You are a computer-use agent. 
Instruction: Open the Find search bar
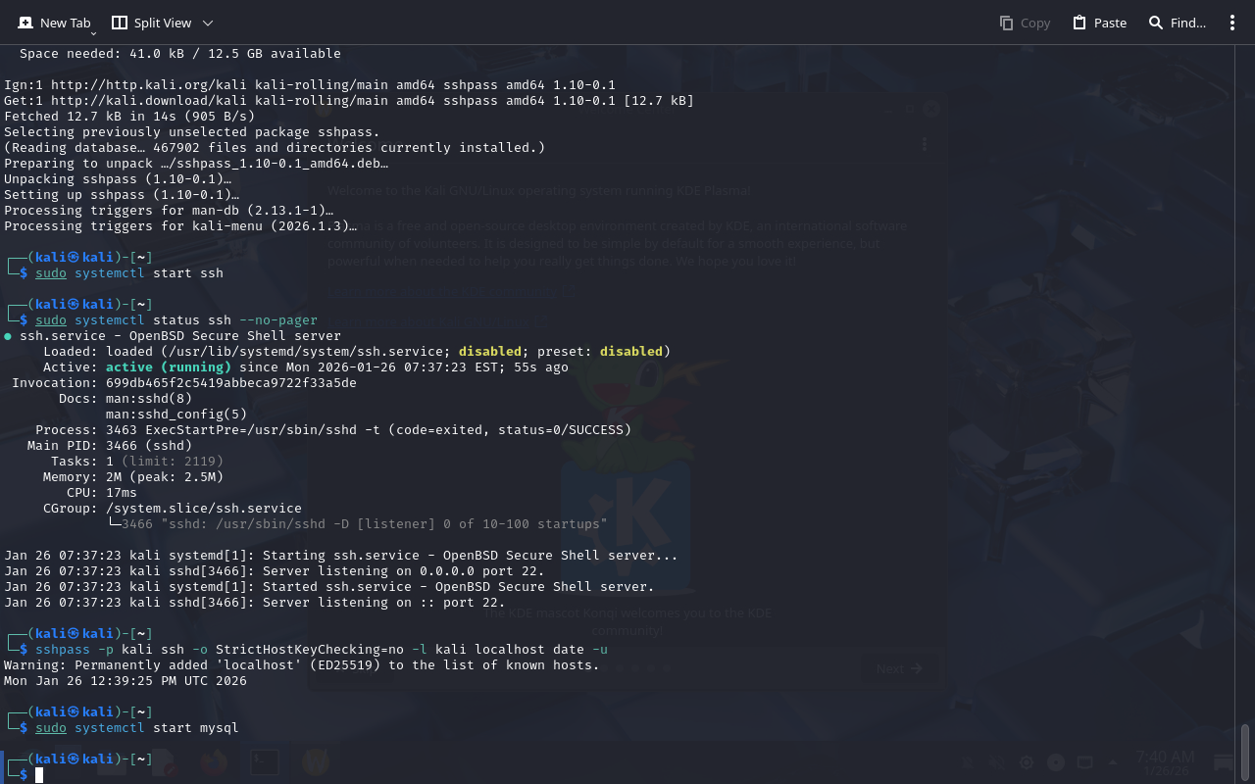point(1177,23)
